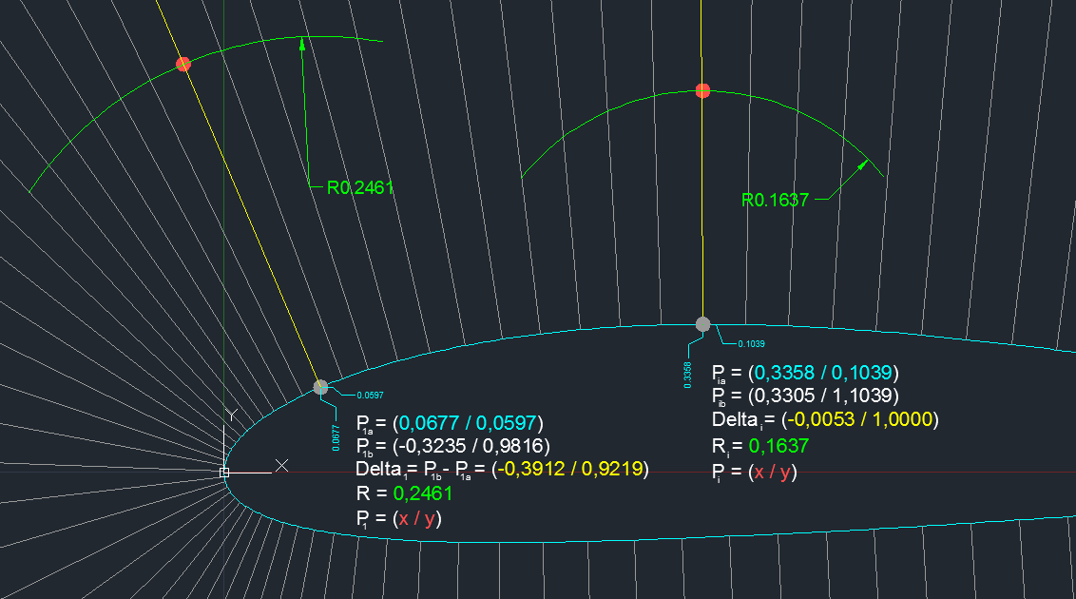1076x599 pixels.
Task: Select the text line Ri = 0,1637
Action: coord(760,447)
